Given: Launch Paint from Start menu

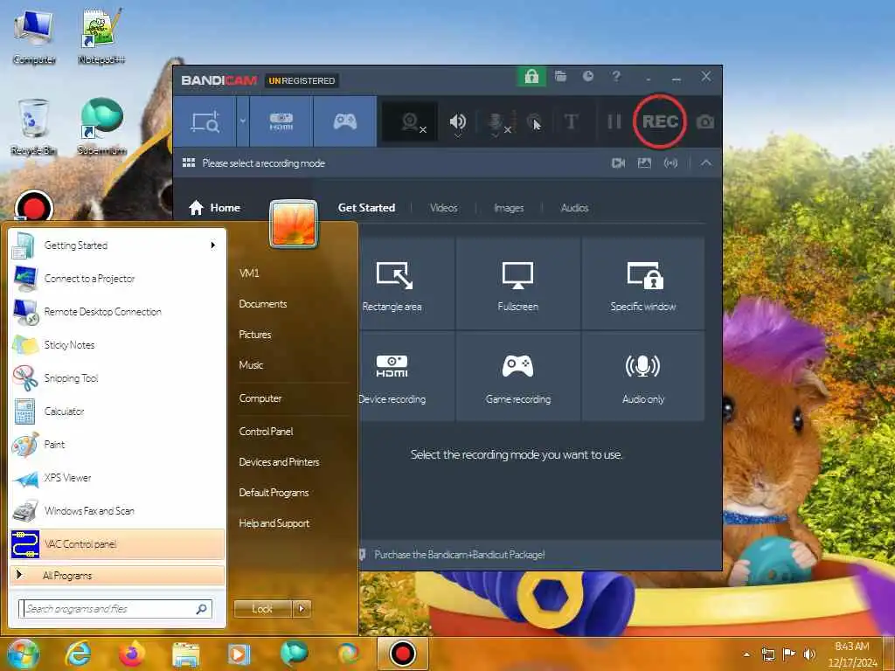Looking at the screenshot, I should 117,444.
